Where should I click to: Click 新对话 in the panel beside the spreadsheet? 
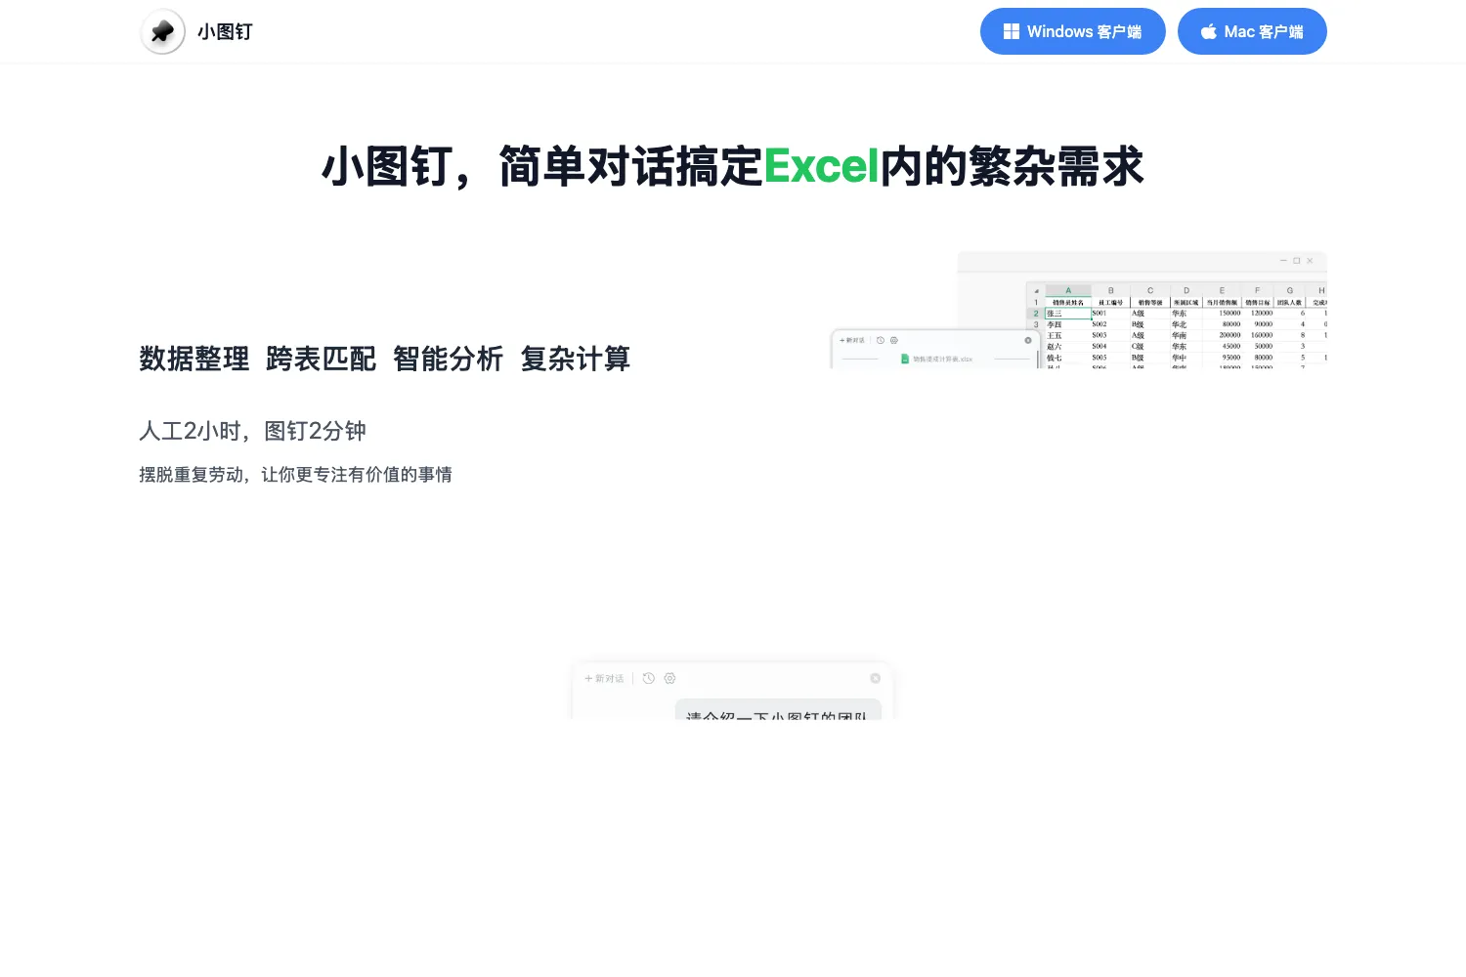coord(852,340)
